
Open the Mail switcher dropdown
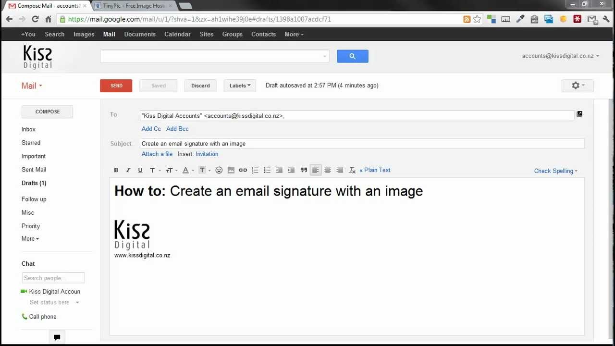[x=32, y=86]
